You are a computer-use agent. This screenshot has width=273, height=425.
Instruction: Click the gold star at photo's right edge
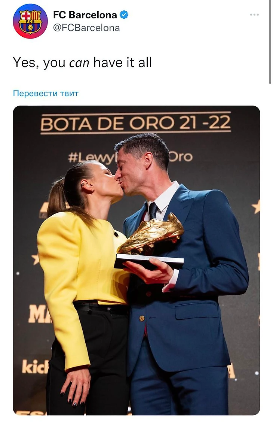(256, 207)
